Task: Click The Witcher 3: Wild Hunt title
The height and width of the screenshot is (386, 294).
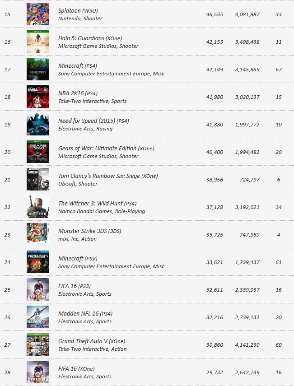Action: (97, 203)
